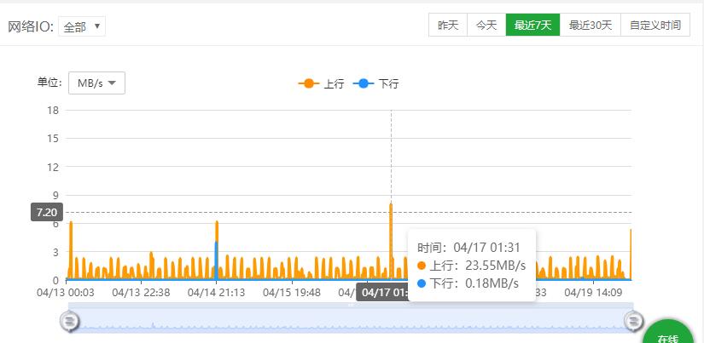Select the 最近30天 time range tab
This screenshot has height=343, width=704.
coord(590,25)
